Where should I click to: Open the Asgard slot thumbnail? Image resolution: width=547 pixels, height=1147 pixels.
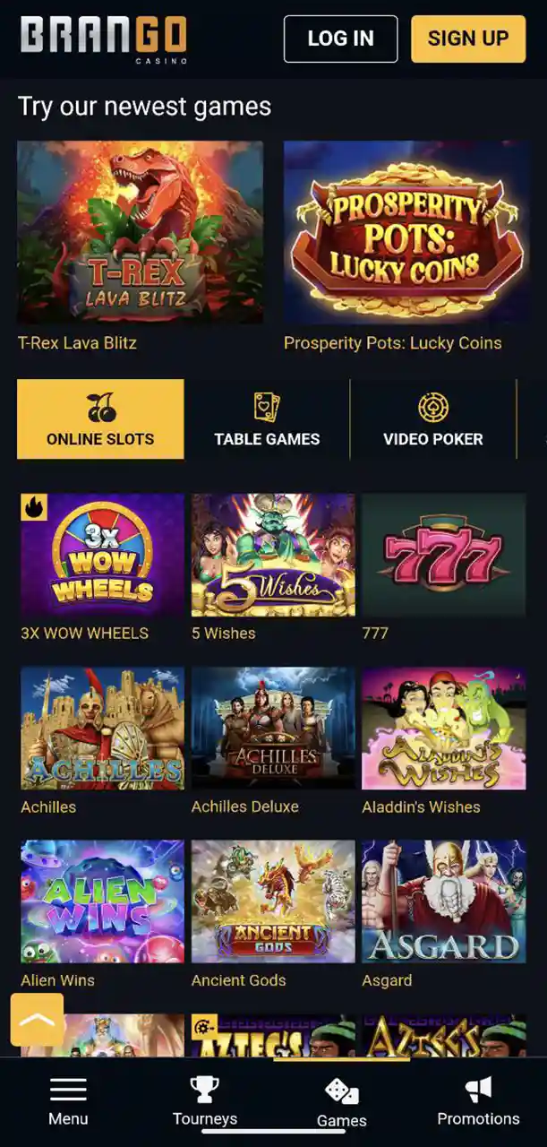pyautogui.click(x=443, y=901)
